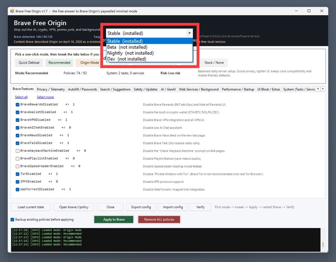Toggle the BraveRewardsDisabled checkbox
Image resolution: width=336 pixels, height=262 pixels.
pyautogui.click(x=18, y=104)
